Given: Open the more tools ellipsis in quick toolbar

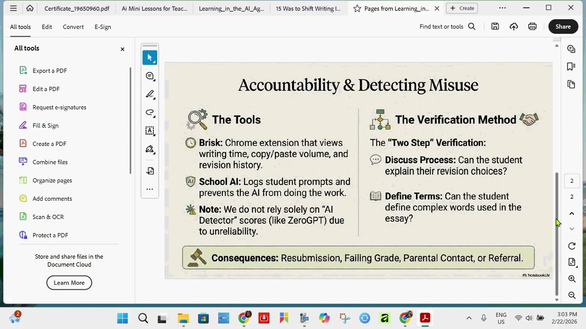Looking at the screenshot, I should tap(150, 189).
